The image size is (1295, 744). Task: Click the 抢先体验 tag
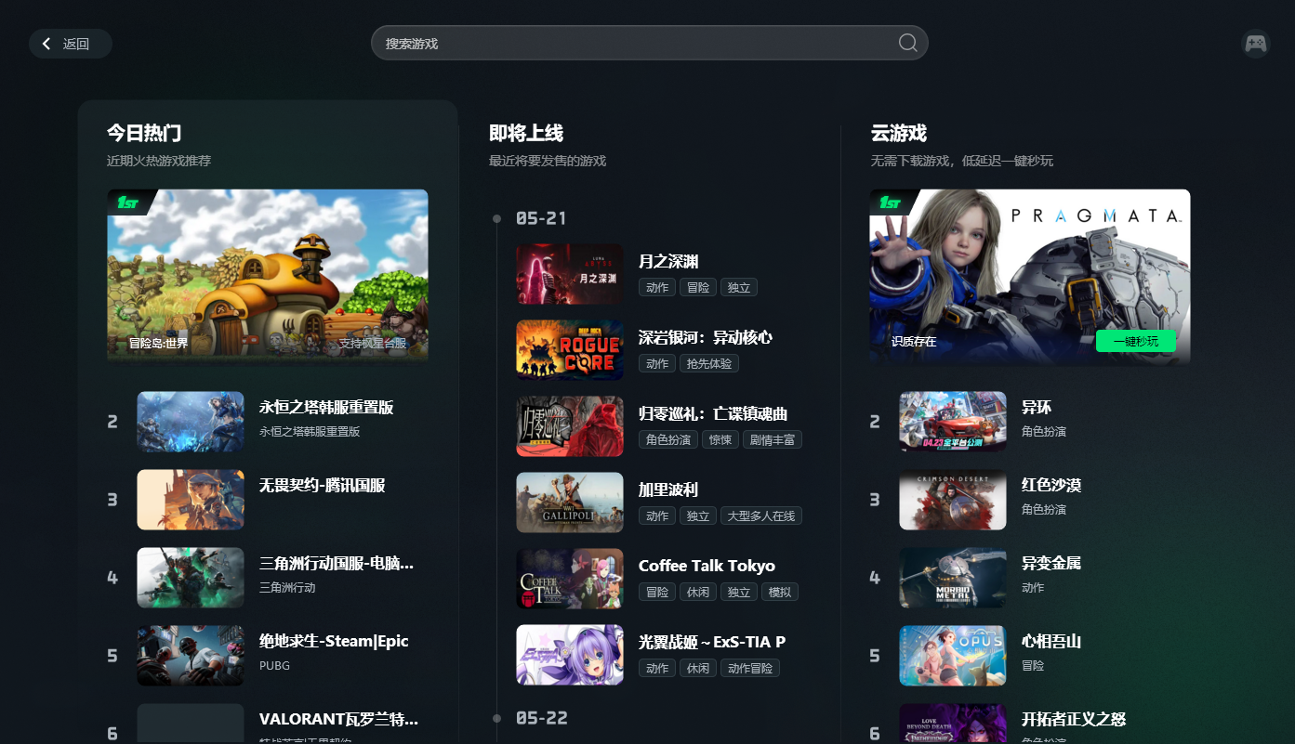709,364
